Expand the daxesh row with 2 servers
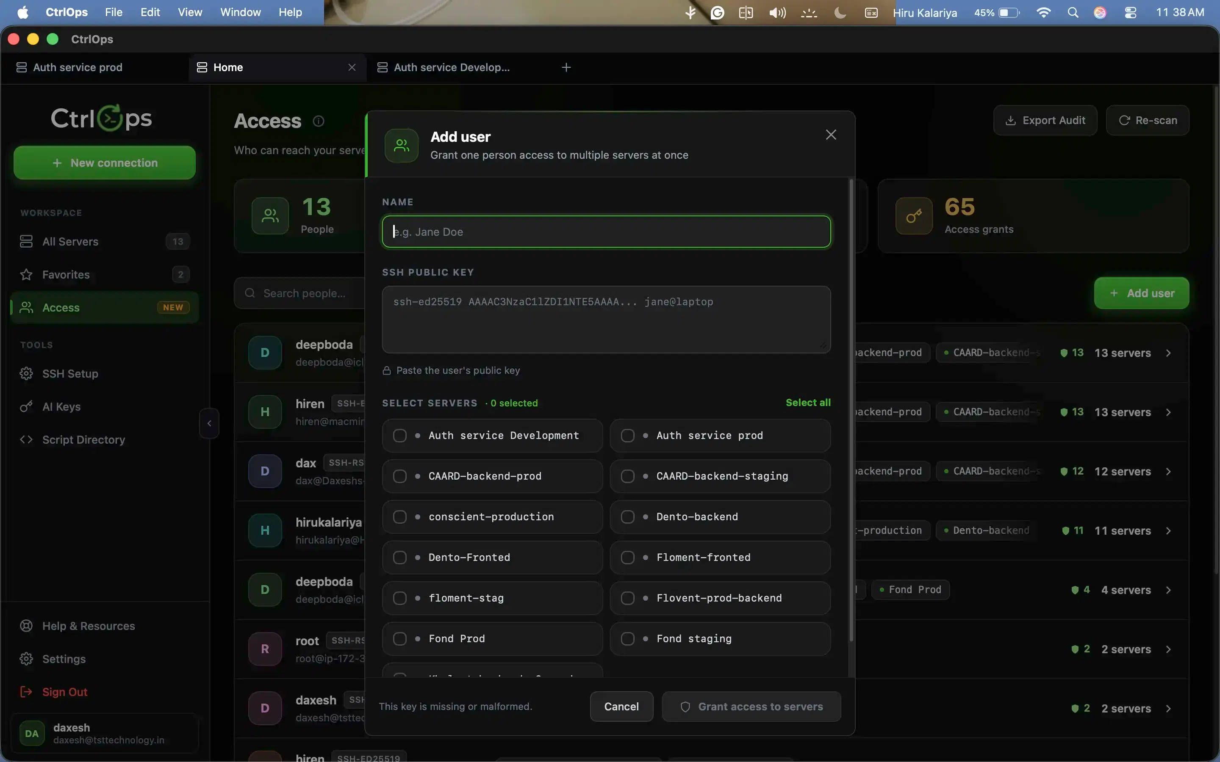Viewport: 1220px width, 762px height. point(1168,709)
